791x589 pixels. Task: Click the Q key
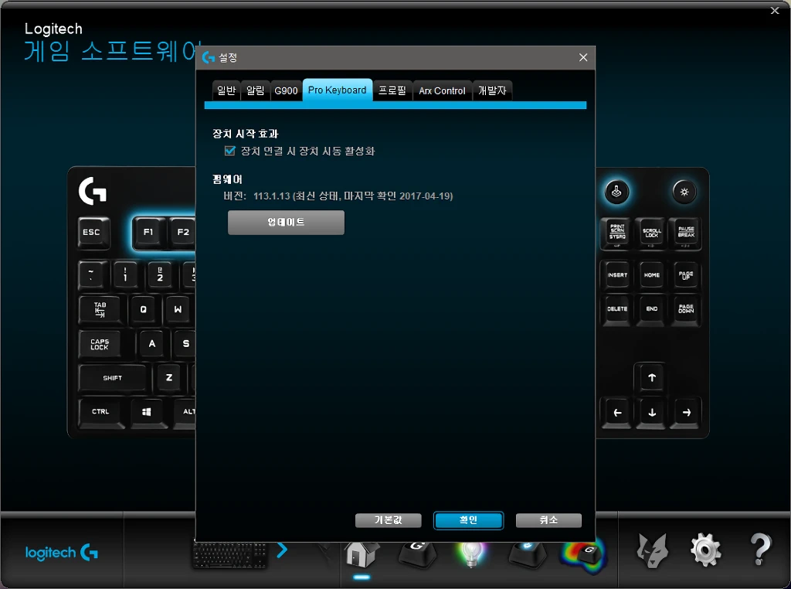coord(143,309)
